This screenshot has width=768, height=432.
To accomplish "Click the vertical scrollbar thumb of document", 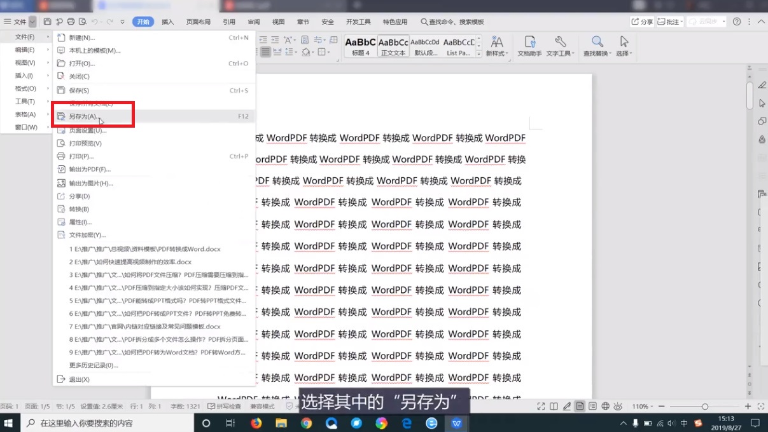I will pyautogui.click(x=750, y=96).
